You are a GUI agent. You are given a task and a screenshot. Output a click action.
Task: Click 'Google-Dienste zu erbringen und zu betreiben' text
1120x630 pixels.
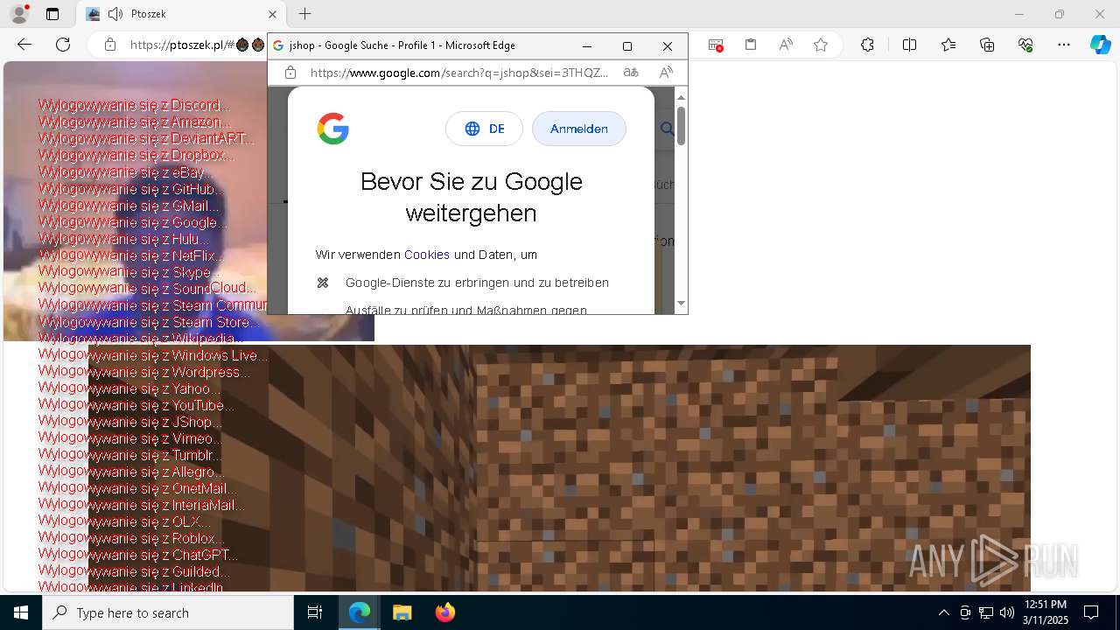coord(477,283)
